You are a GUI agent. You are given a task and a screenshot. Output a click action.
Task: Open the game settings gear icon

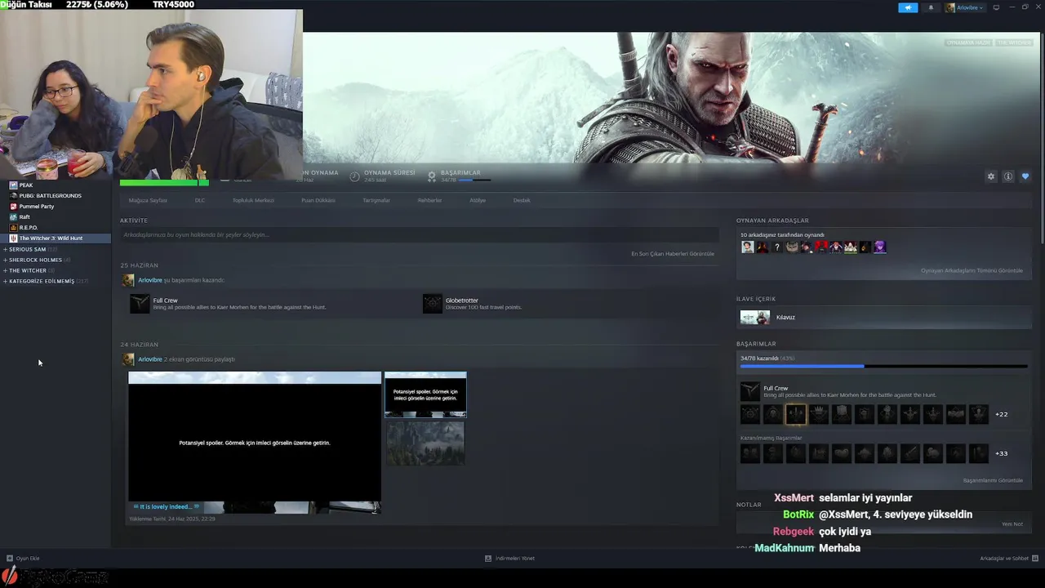coord(991,176)
